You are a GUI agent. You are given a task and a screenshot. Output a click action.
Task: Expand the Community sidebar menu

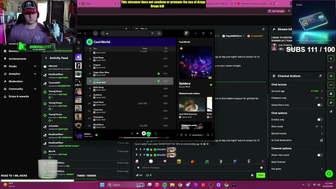pos(20,89)
